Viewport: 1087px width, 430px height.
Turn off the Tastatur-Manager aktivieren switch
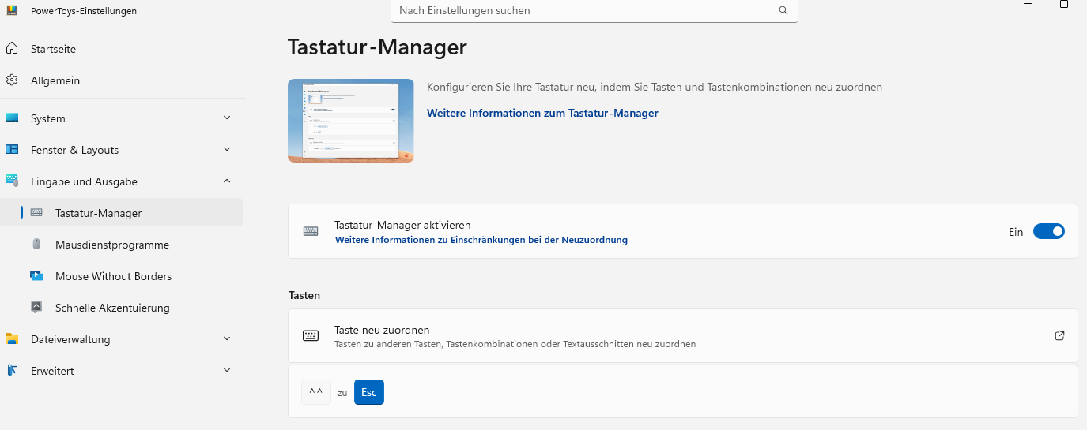tap(1049, 232)
